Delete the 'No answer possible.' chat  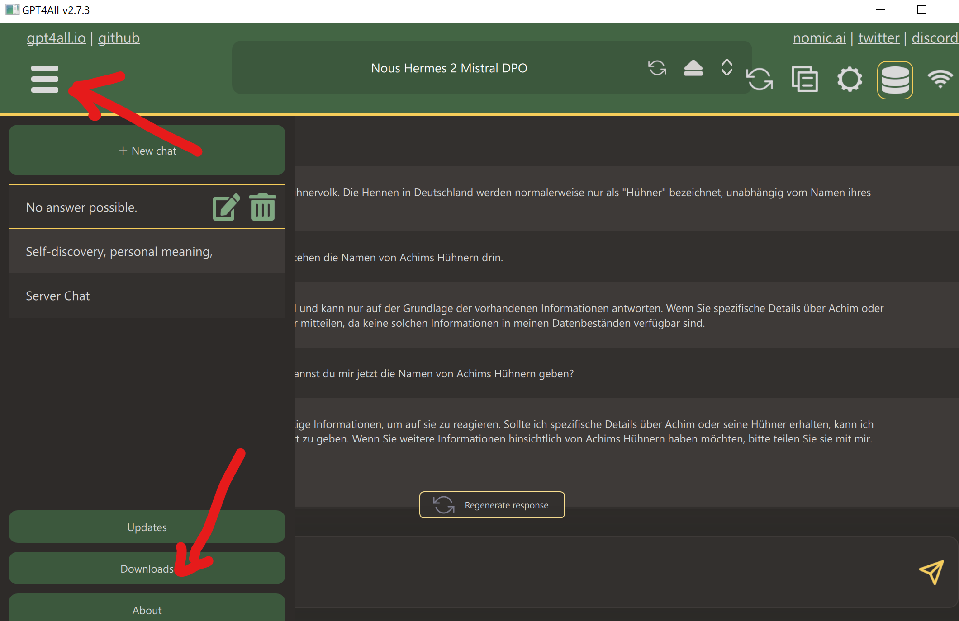[x=262, y=207]
